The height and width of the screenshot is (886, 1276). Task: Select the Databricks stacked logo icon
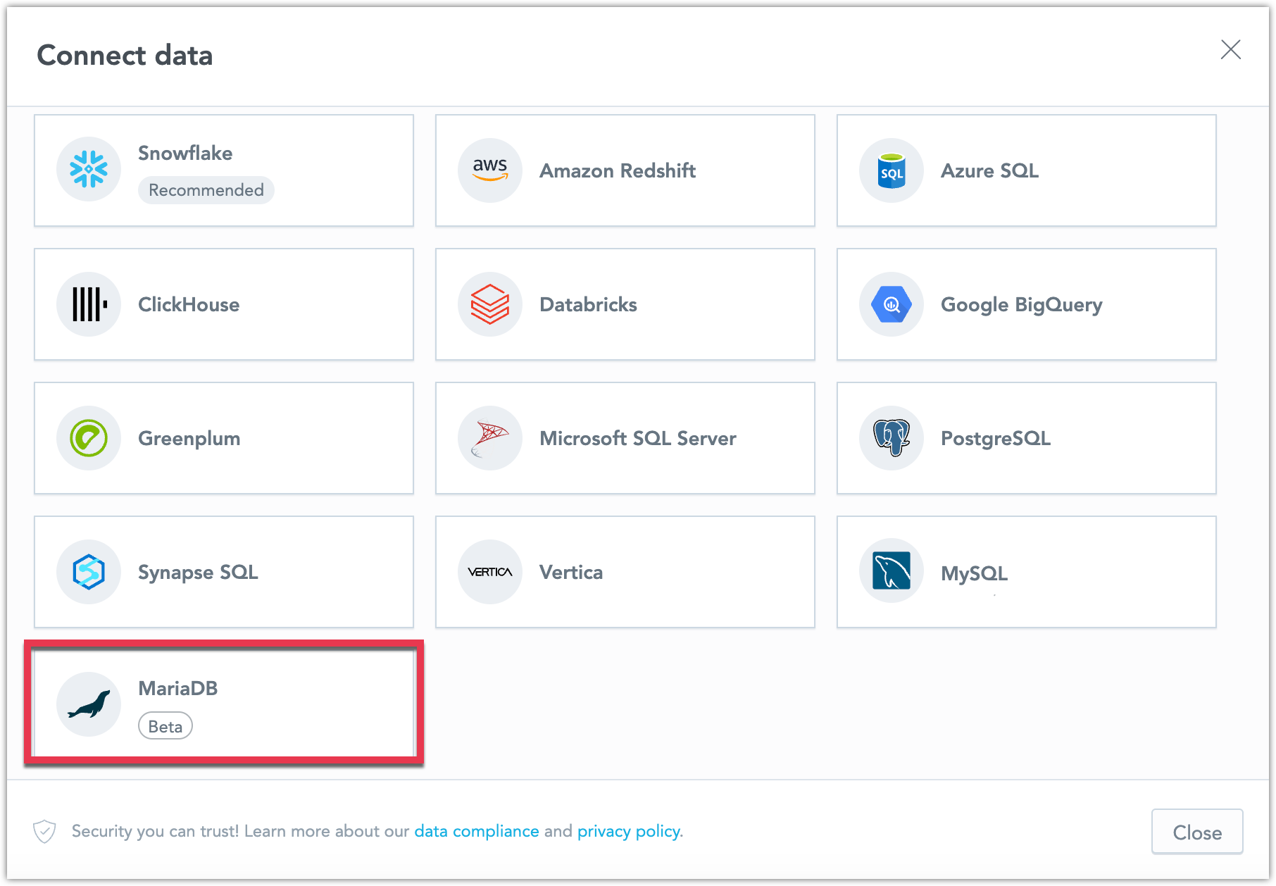coord(489,304)
